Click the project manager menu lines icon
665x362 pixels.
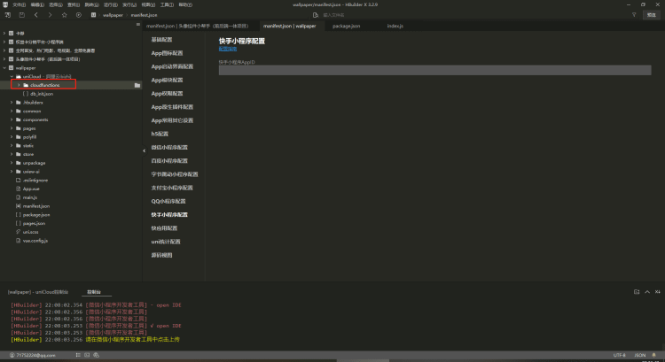(137, 25)
